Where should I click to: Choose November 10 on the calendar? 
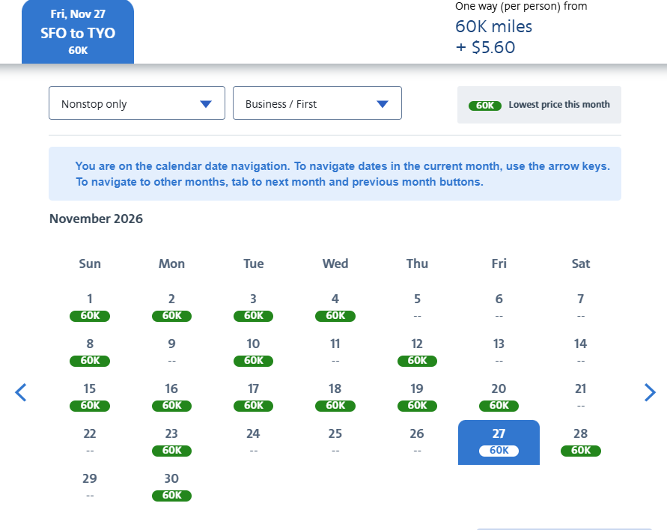[253, 352]
